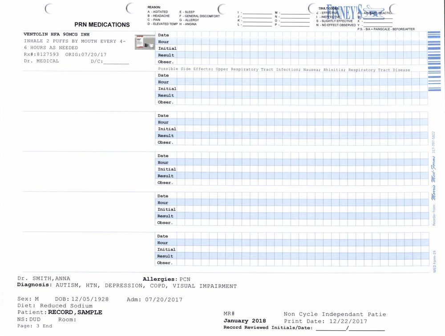445x336 pixels.
Task: Select the DOB 12/05/1928 value
Action: 90,299
